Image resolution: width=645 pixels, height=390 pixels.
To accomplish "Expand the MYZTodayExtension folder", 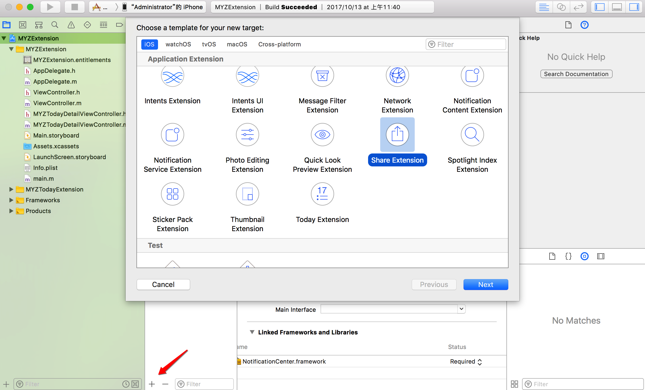I will coord(11,189).
